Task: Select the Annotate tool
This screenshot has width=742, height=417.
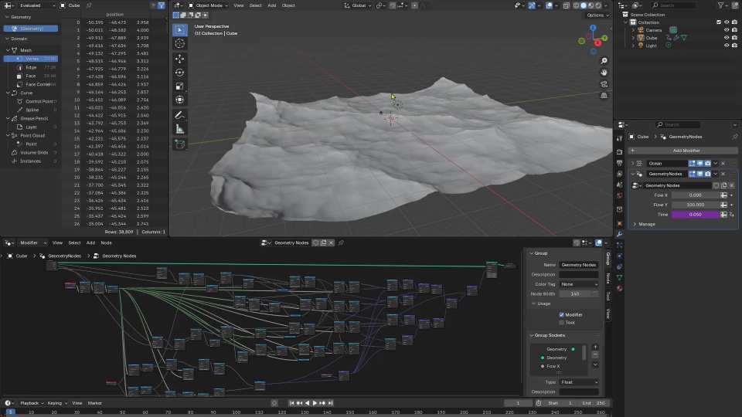Action: 180,115
